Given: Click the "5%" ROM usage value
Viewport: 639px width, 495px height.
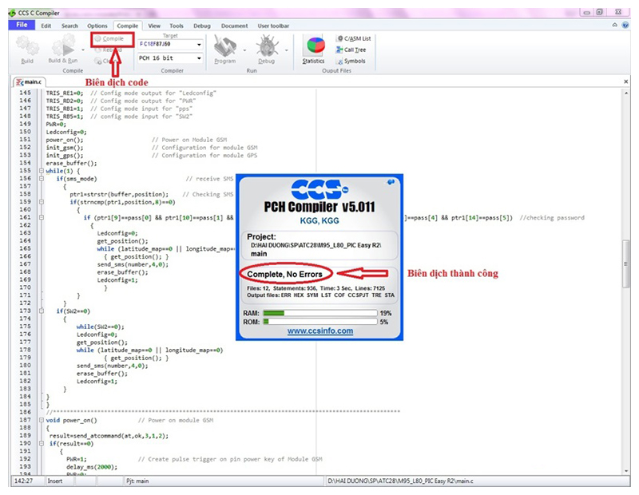Looking at the screenshot, I should coord(384,322).
